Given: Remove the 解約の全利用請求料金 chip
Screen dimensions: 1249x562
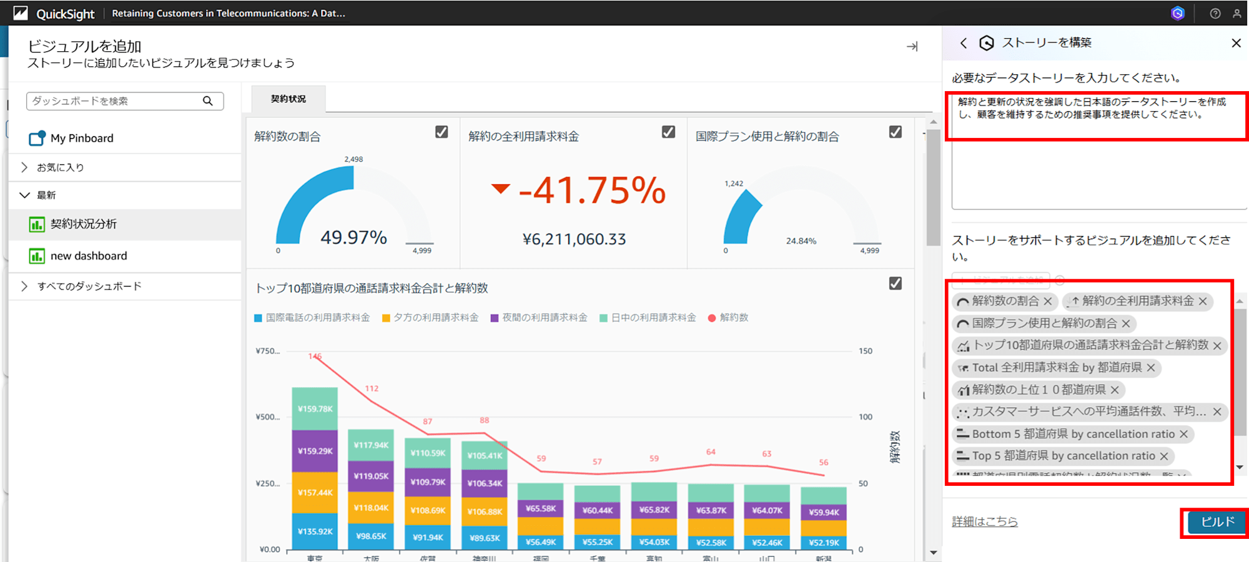Looking at the screenshot, I should (1203, 302).
